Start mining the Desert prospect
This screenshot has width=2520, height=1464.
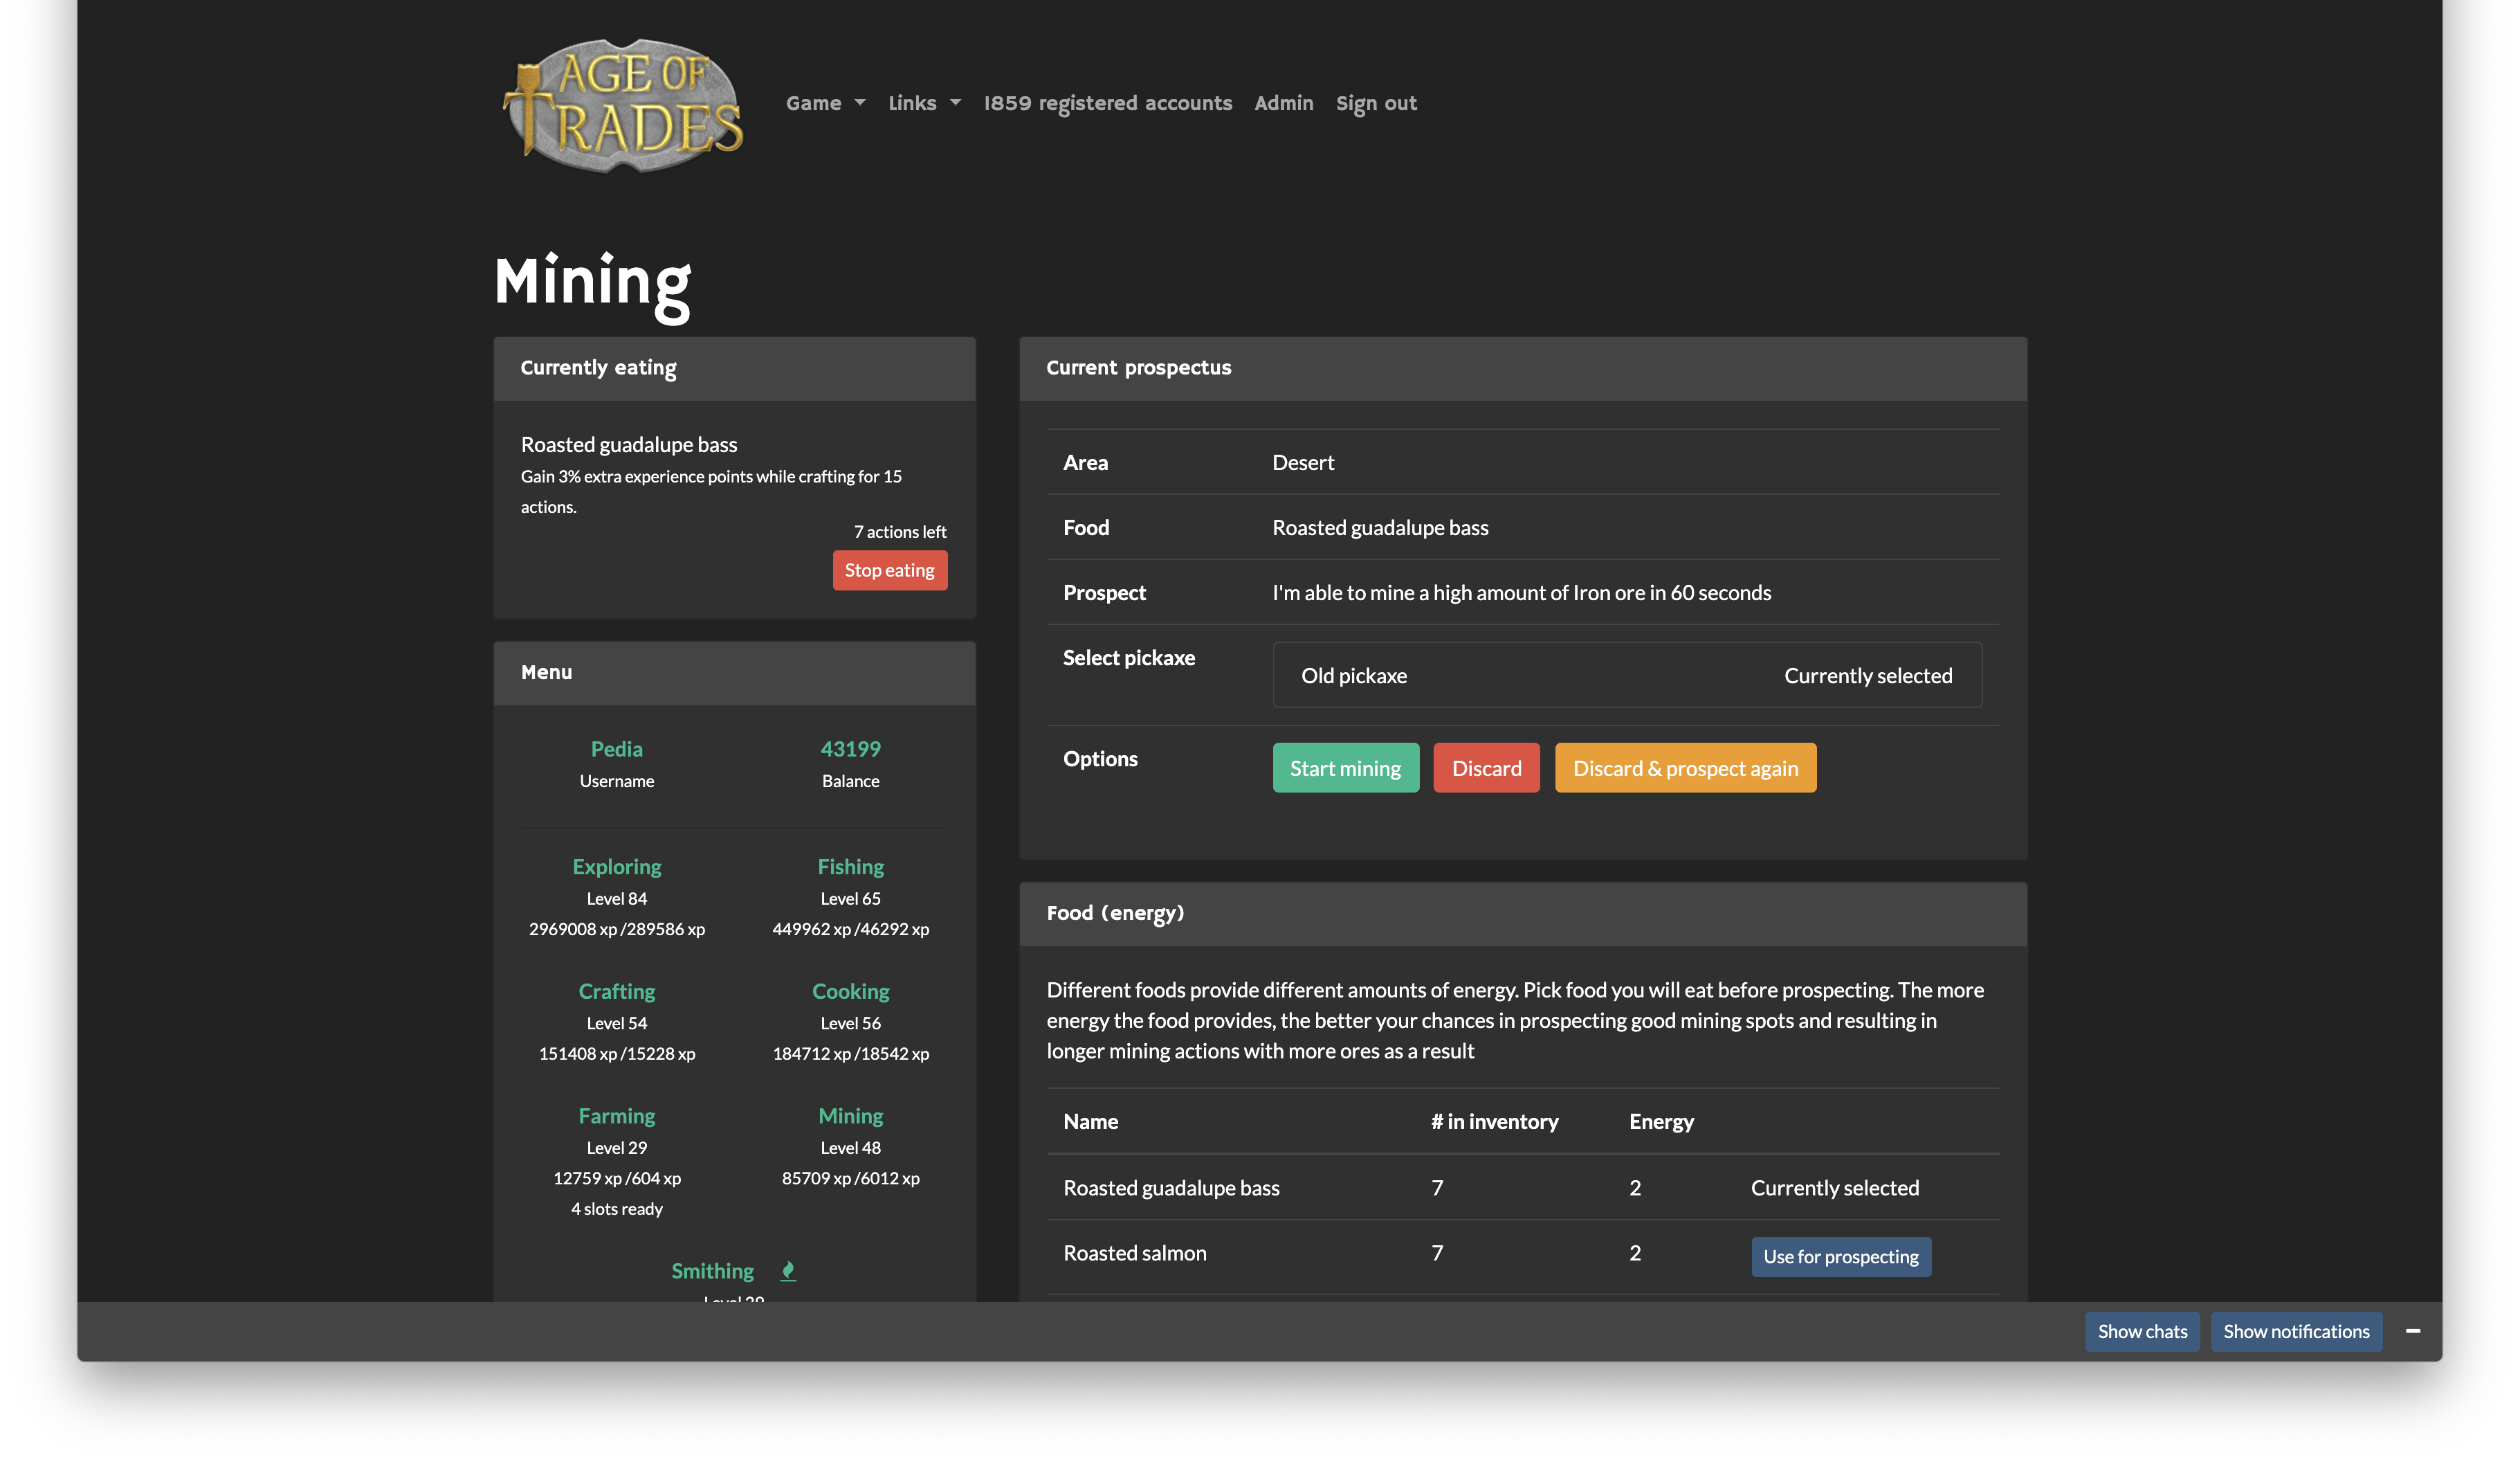pyautogui.click(x=1345, y=768)
